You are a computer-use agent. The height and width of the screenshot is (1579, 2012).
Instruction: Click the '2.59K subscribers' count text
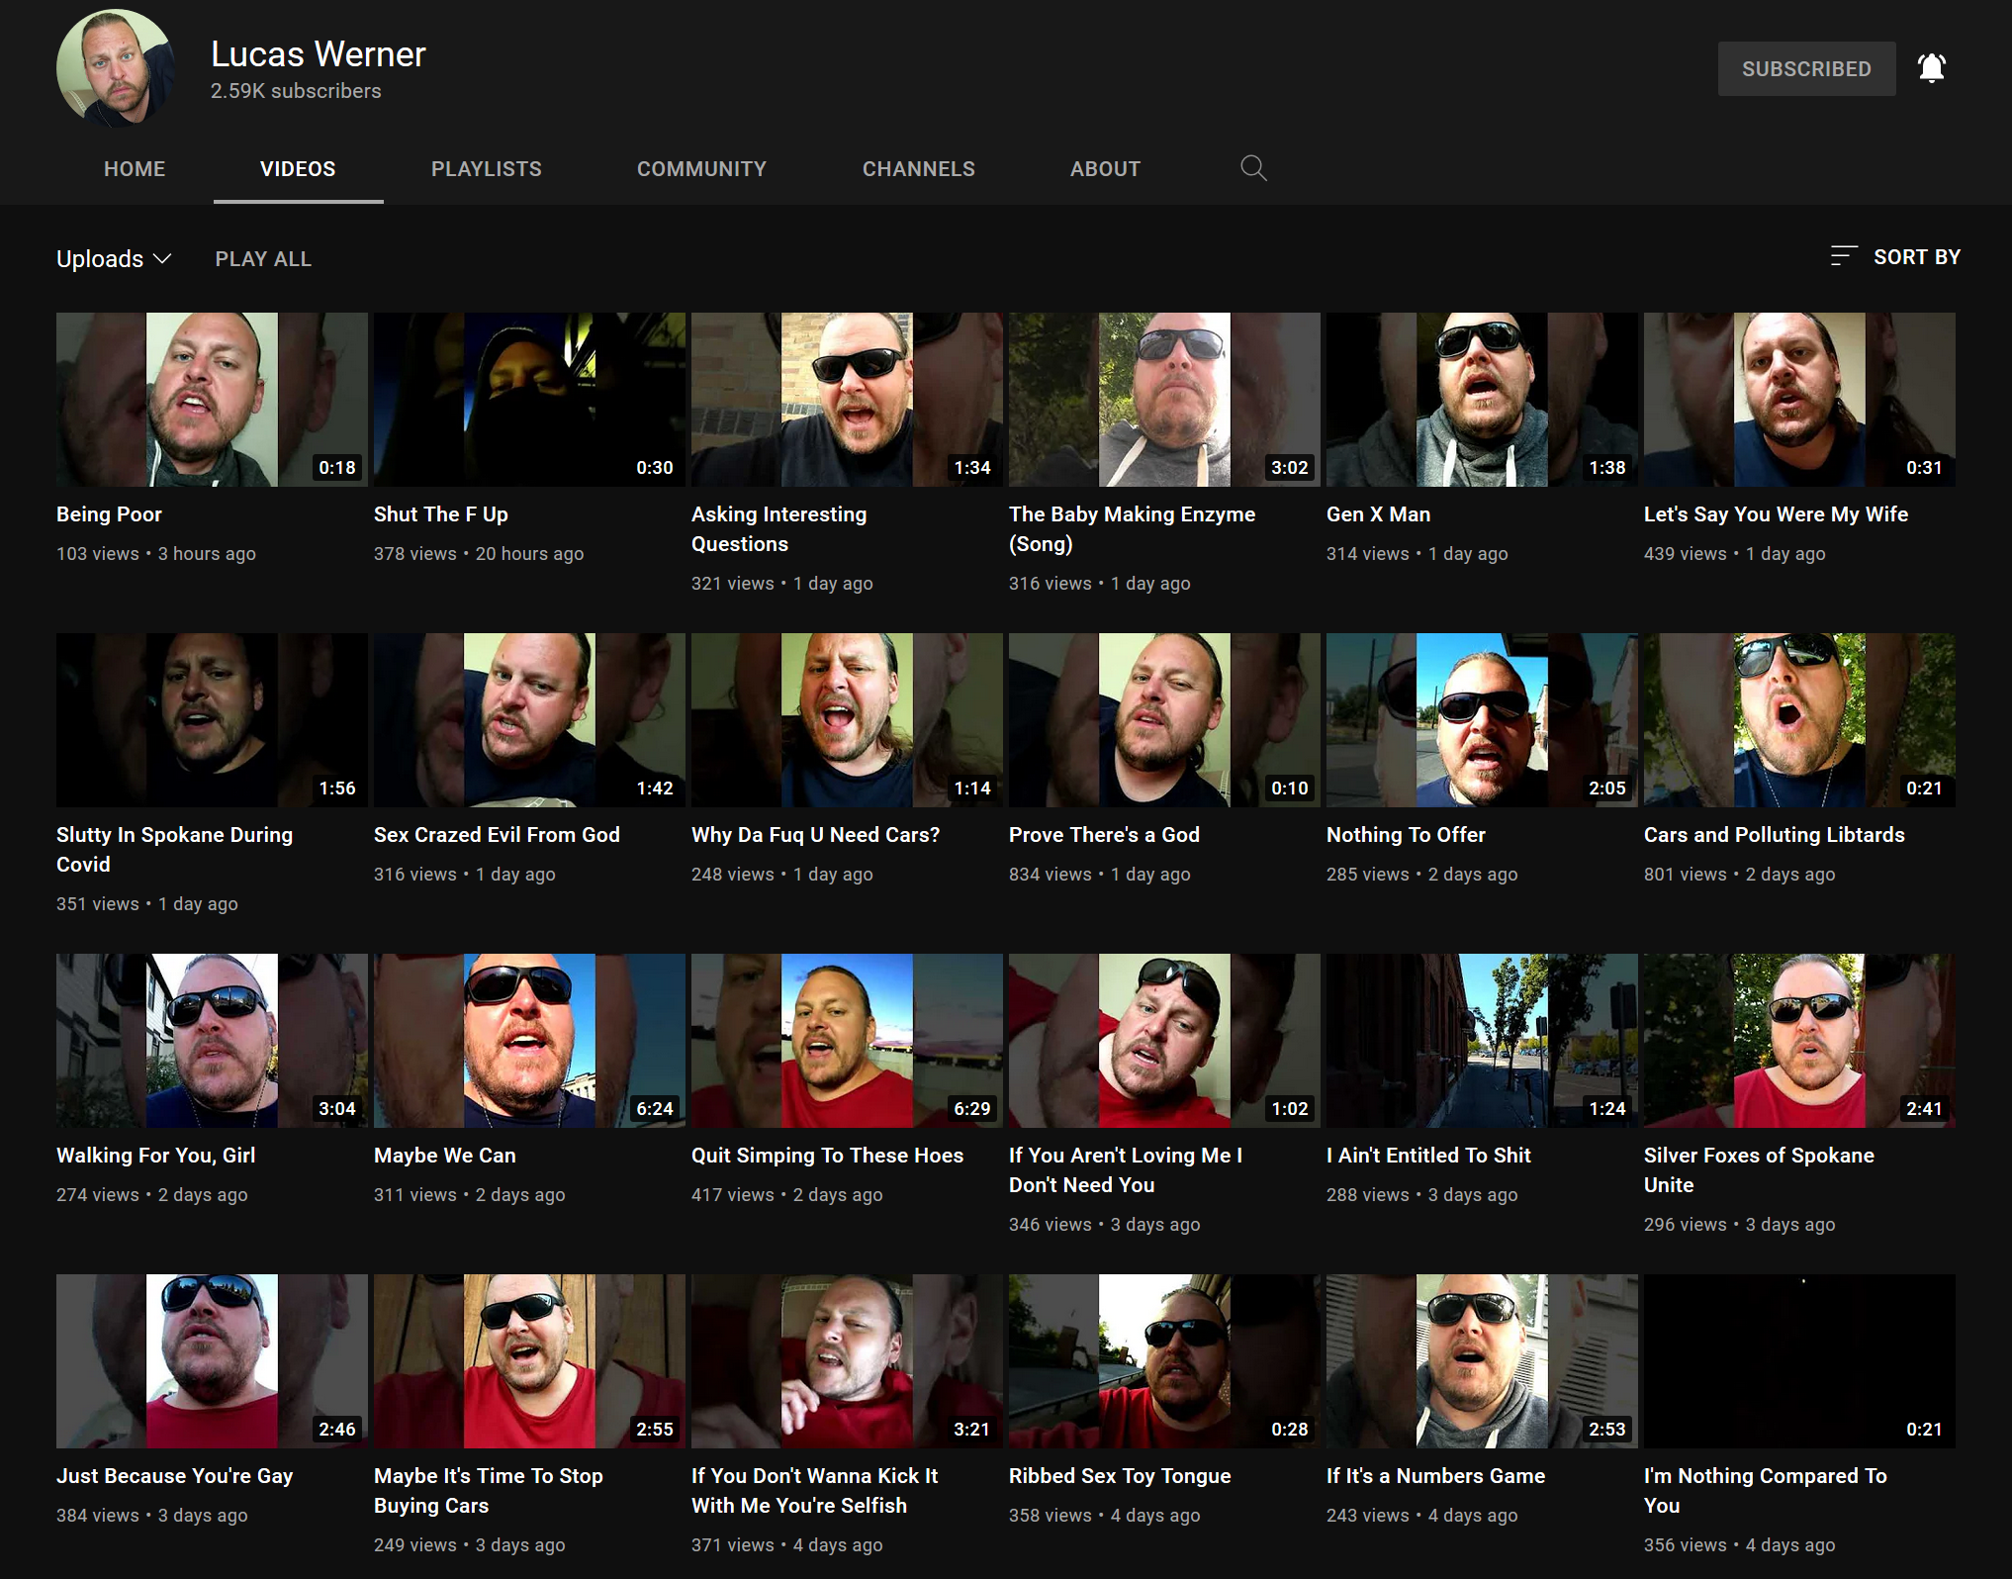tap(296, 91)
